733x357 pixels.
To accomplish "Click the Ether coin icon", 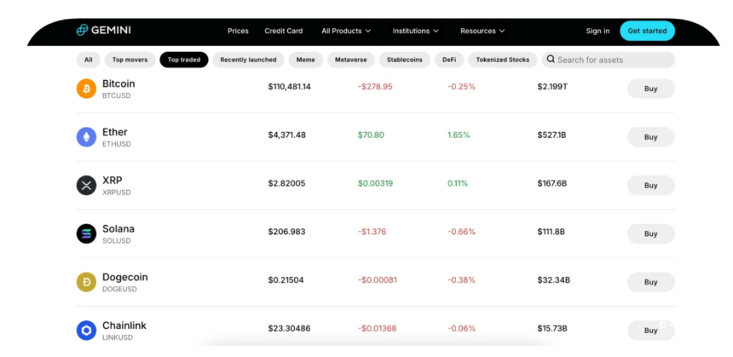I will (x=86, y=137).
